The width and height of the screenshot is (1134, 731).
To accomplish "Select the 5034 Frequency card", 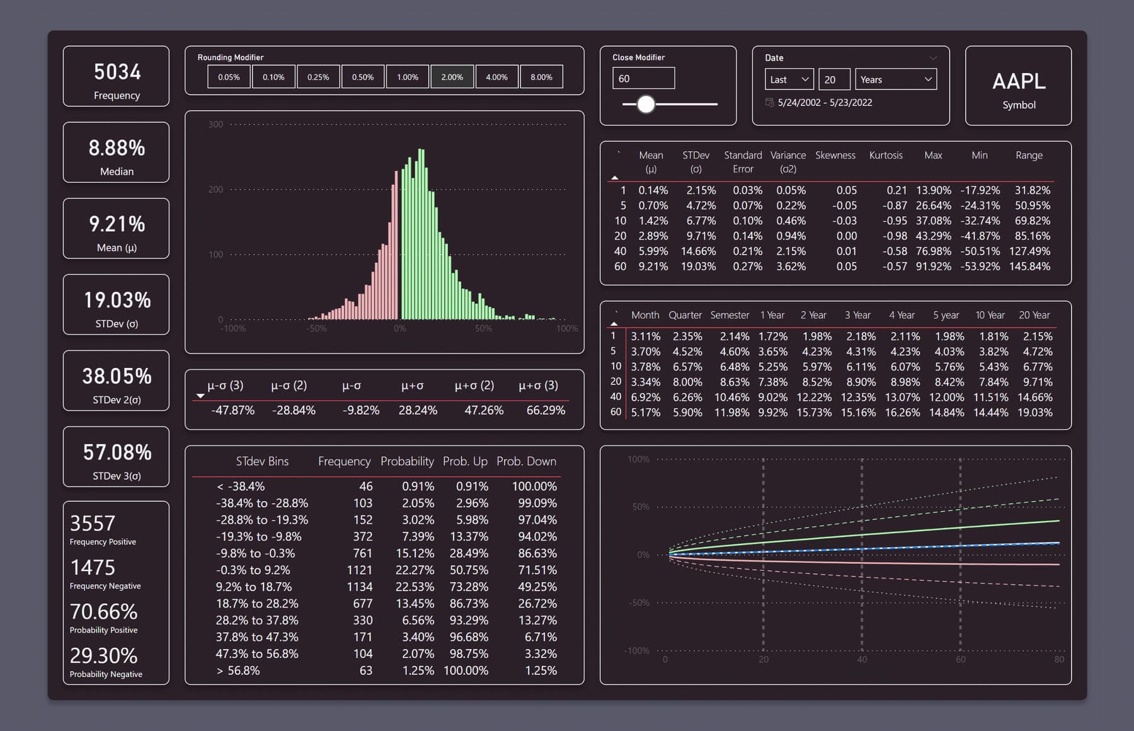I will pos(115,76).
